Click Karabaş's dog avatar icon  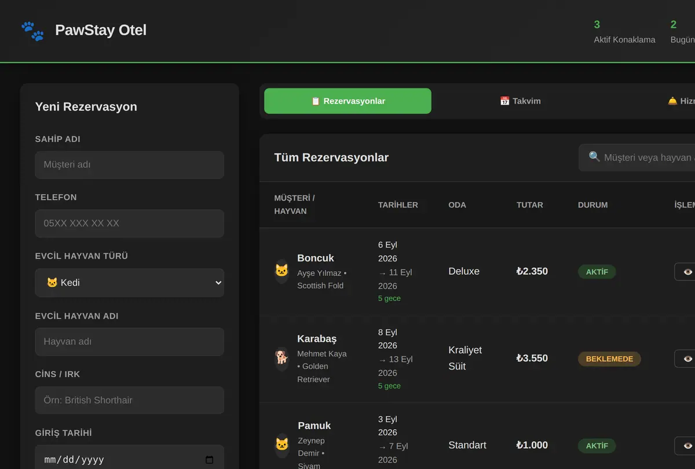[281, 359]
